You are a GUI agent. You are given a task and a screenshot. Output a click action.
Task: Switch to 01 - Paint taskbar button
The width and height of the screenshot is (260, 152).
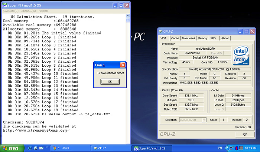pos(71,148)
